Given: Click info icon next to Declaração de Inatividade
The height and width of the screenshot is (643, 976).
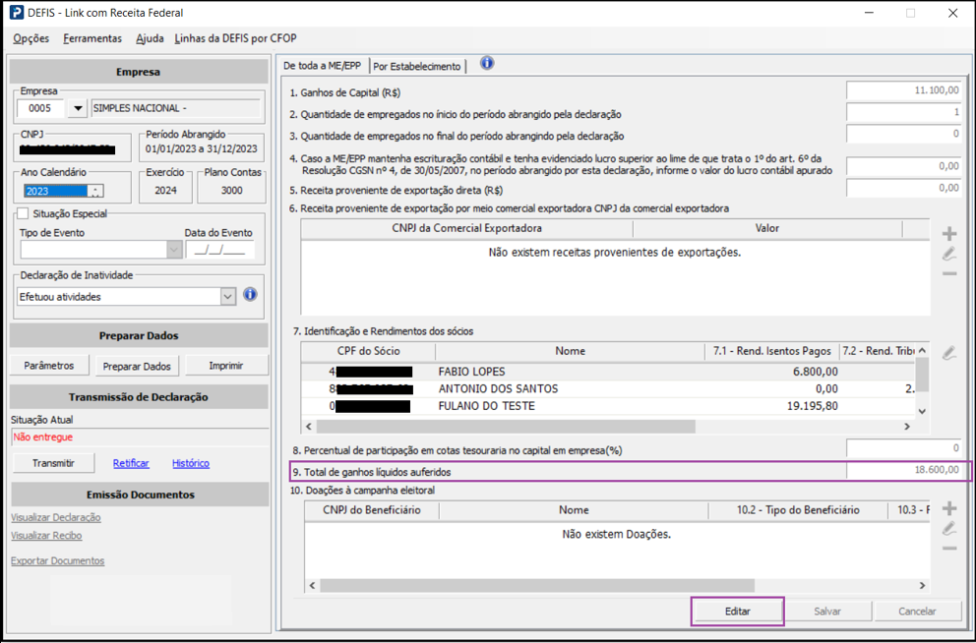Looking at the screenshot, I should tap(250, 295).
